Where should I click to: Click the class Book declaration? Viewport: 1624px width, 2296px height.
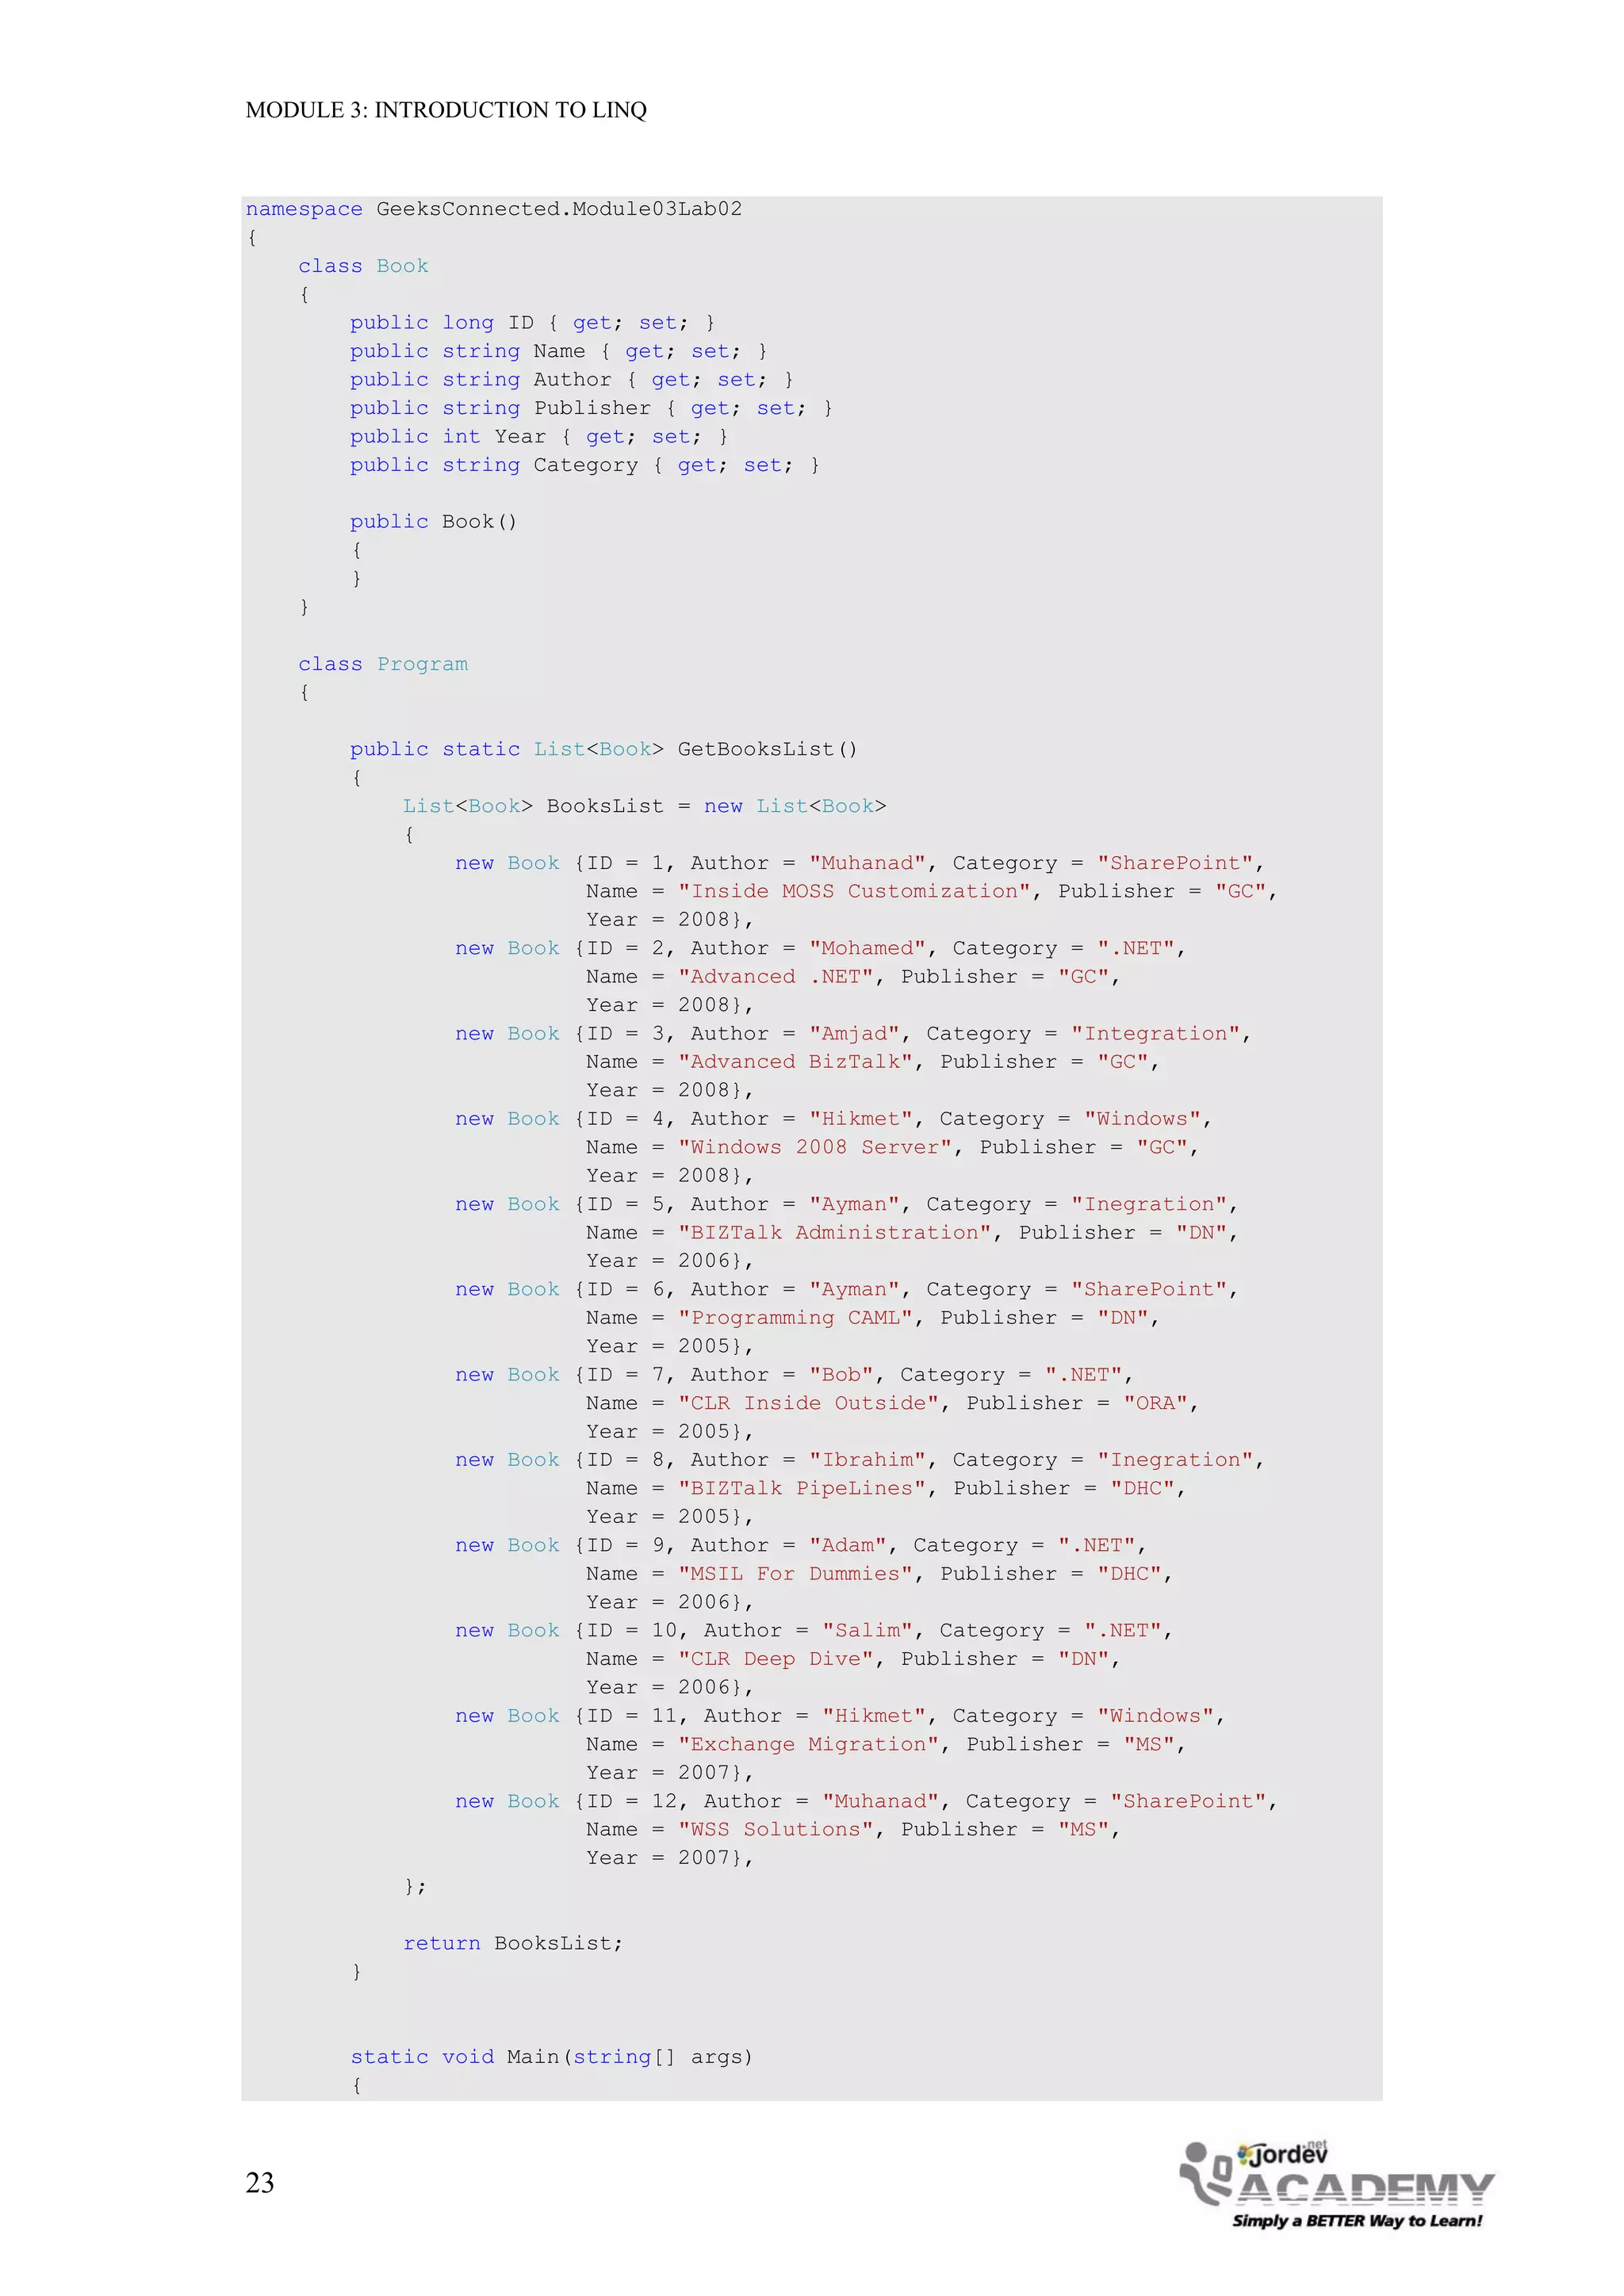pyautogui.click(x=363, y=266)
